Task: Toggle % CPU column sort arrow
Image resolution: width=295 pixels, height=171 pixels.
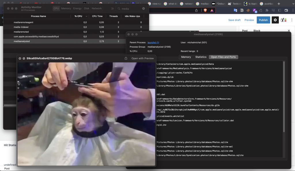Action: (86, 16)
